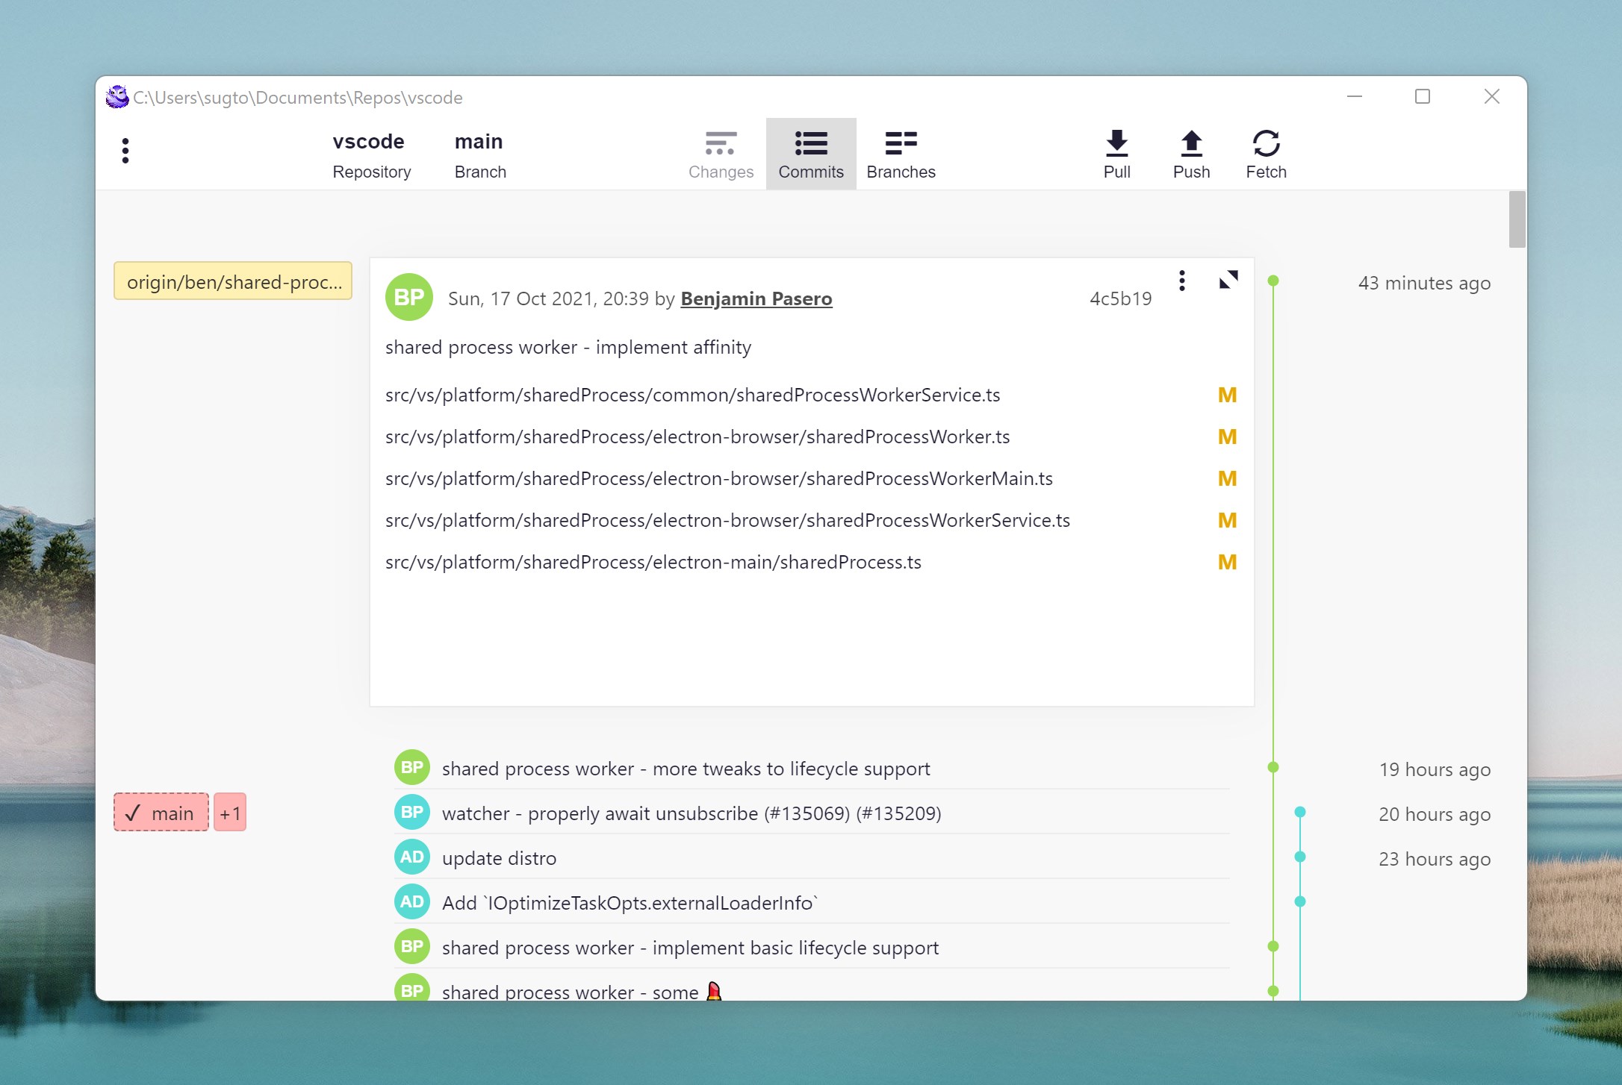Image resolution: width=1622 pixels, height=1085 pixels.
Task: Click the AD avatar beside update distro
Action: (412, 857)
